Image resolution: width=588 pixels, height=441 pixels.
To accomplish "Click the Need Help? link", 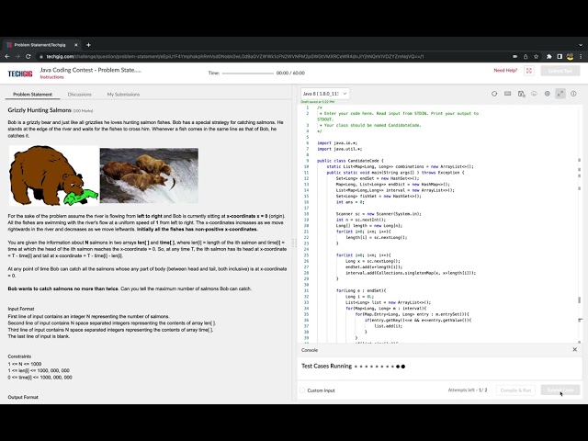I will point(505,71).
